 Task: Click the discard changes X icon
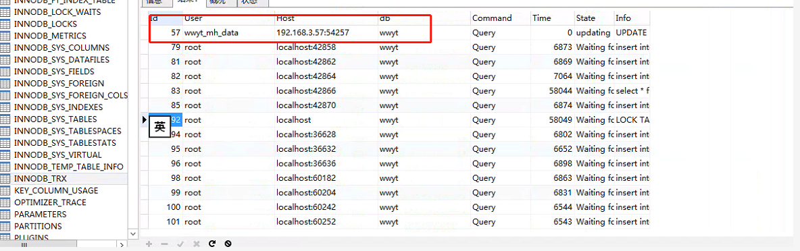pos(196,244)
